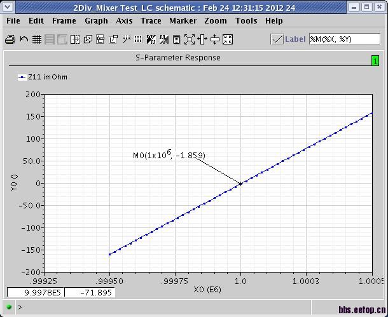Open the Calculator icon
388x317 pixels.
pyautogui.click(x=176, y=39)
